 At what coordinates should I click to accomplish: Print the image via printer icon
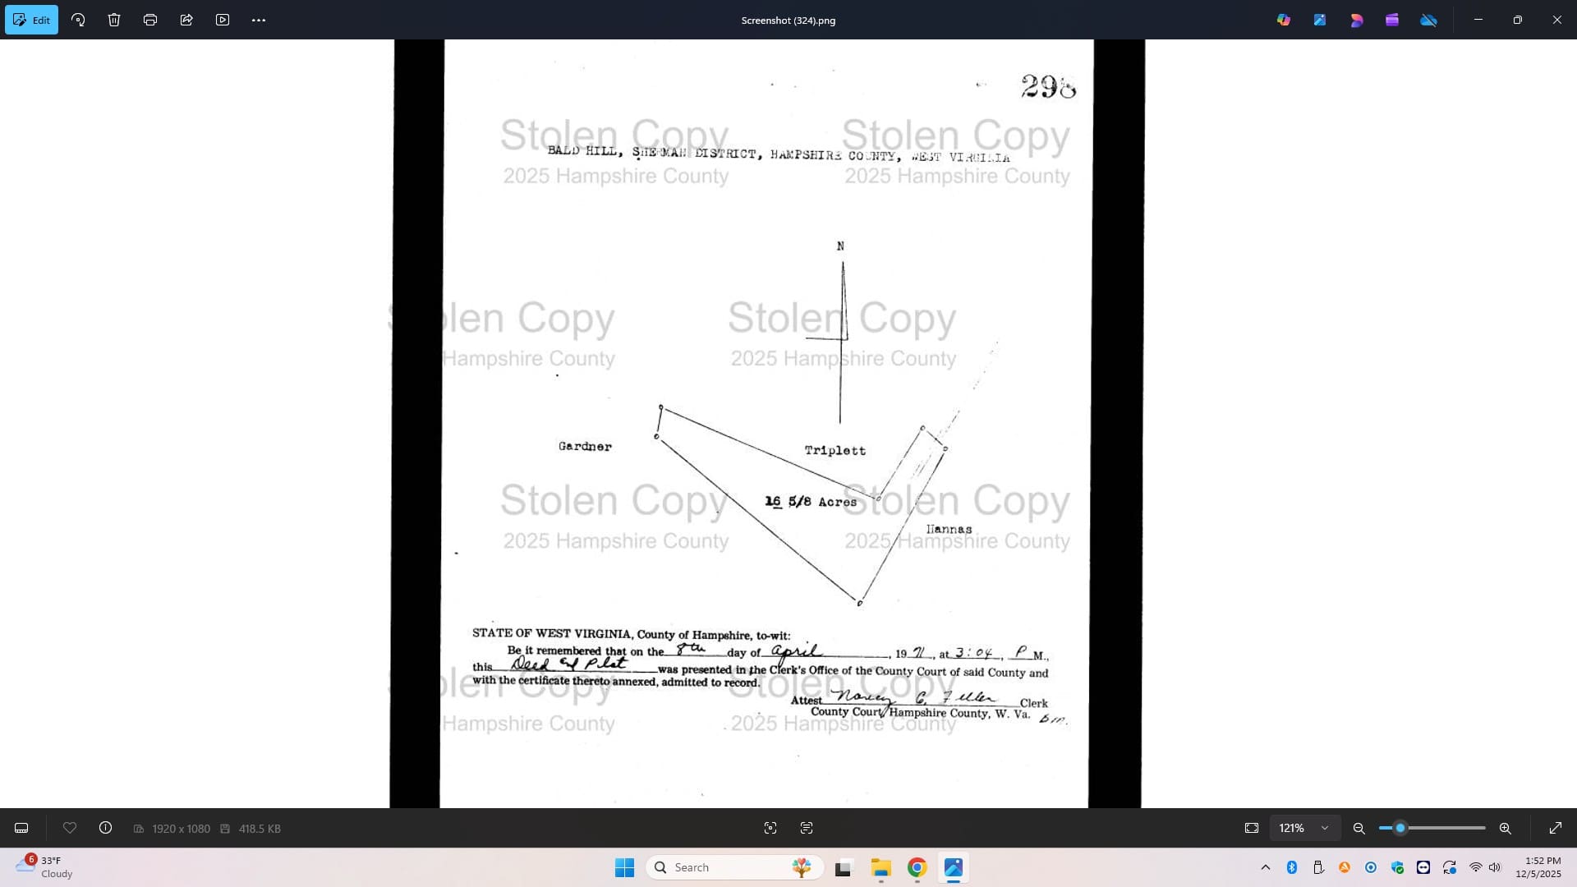pyautogui.click(x=150, y=20)
